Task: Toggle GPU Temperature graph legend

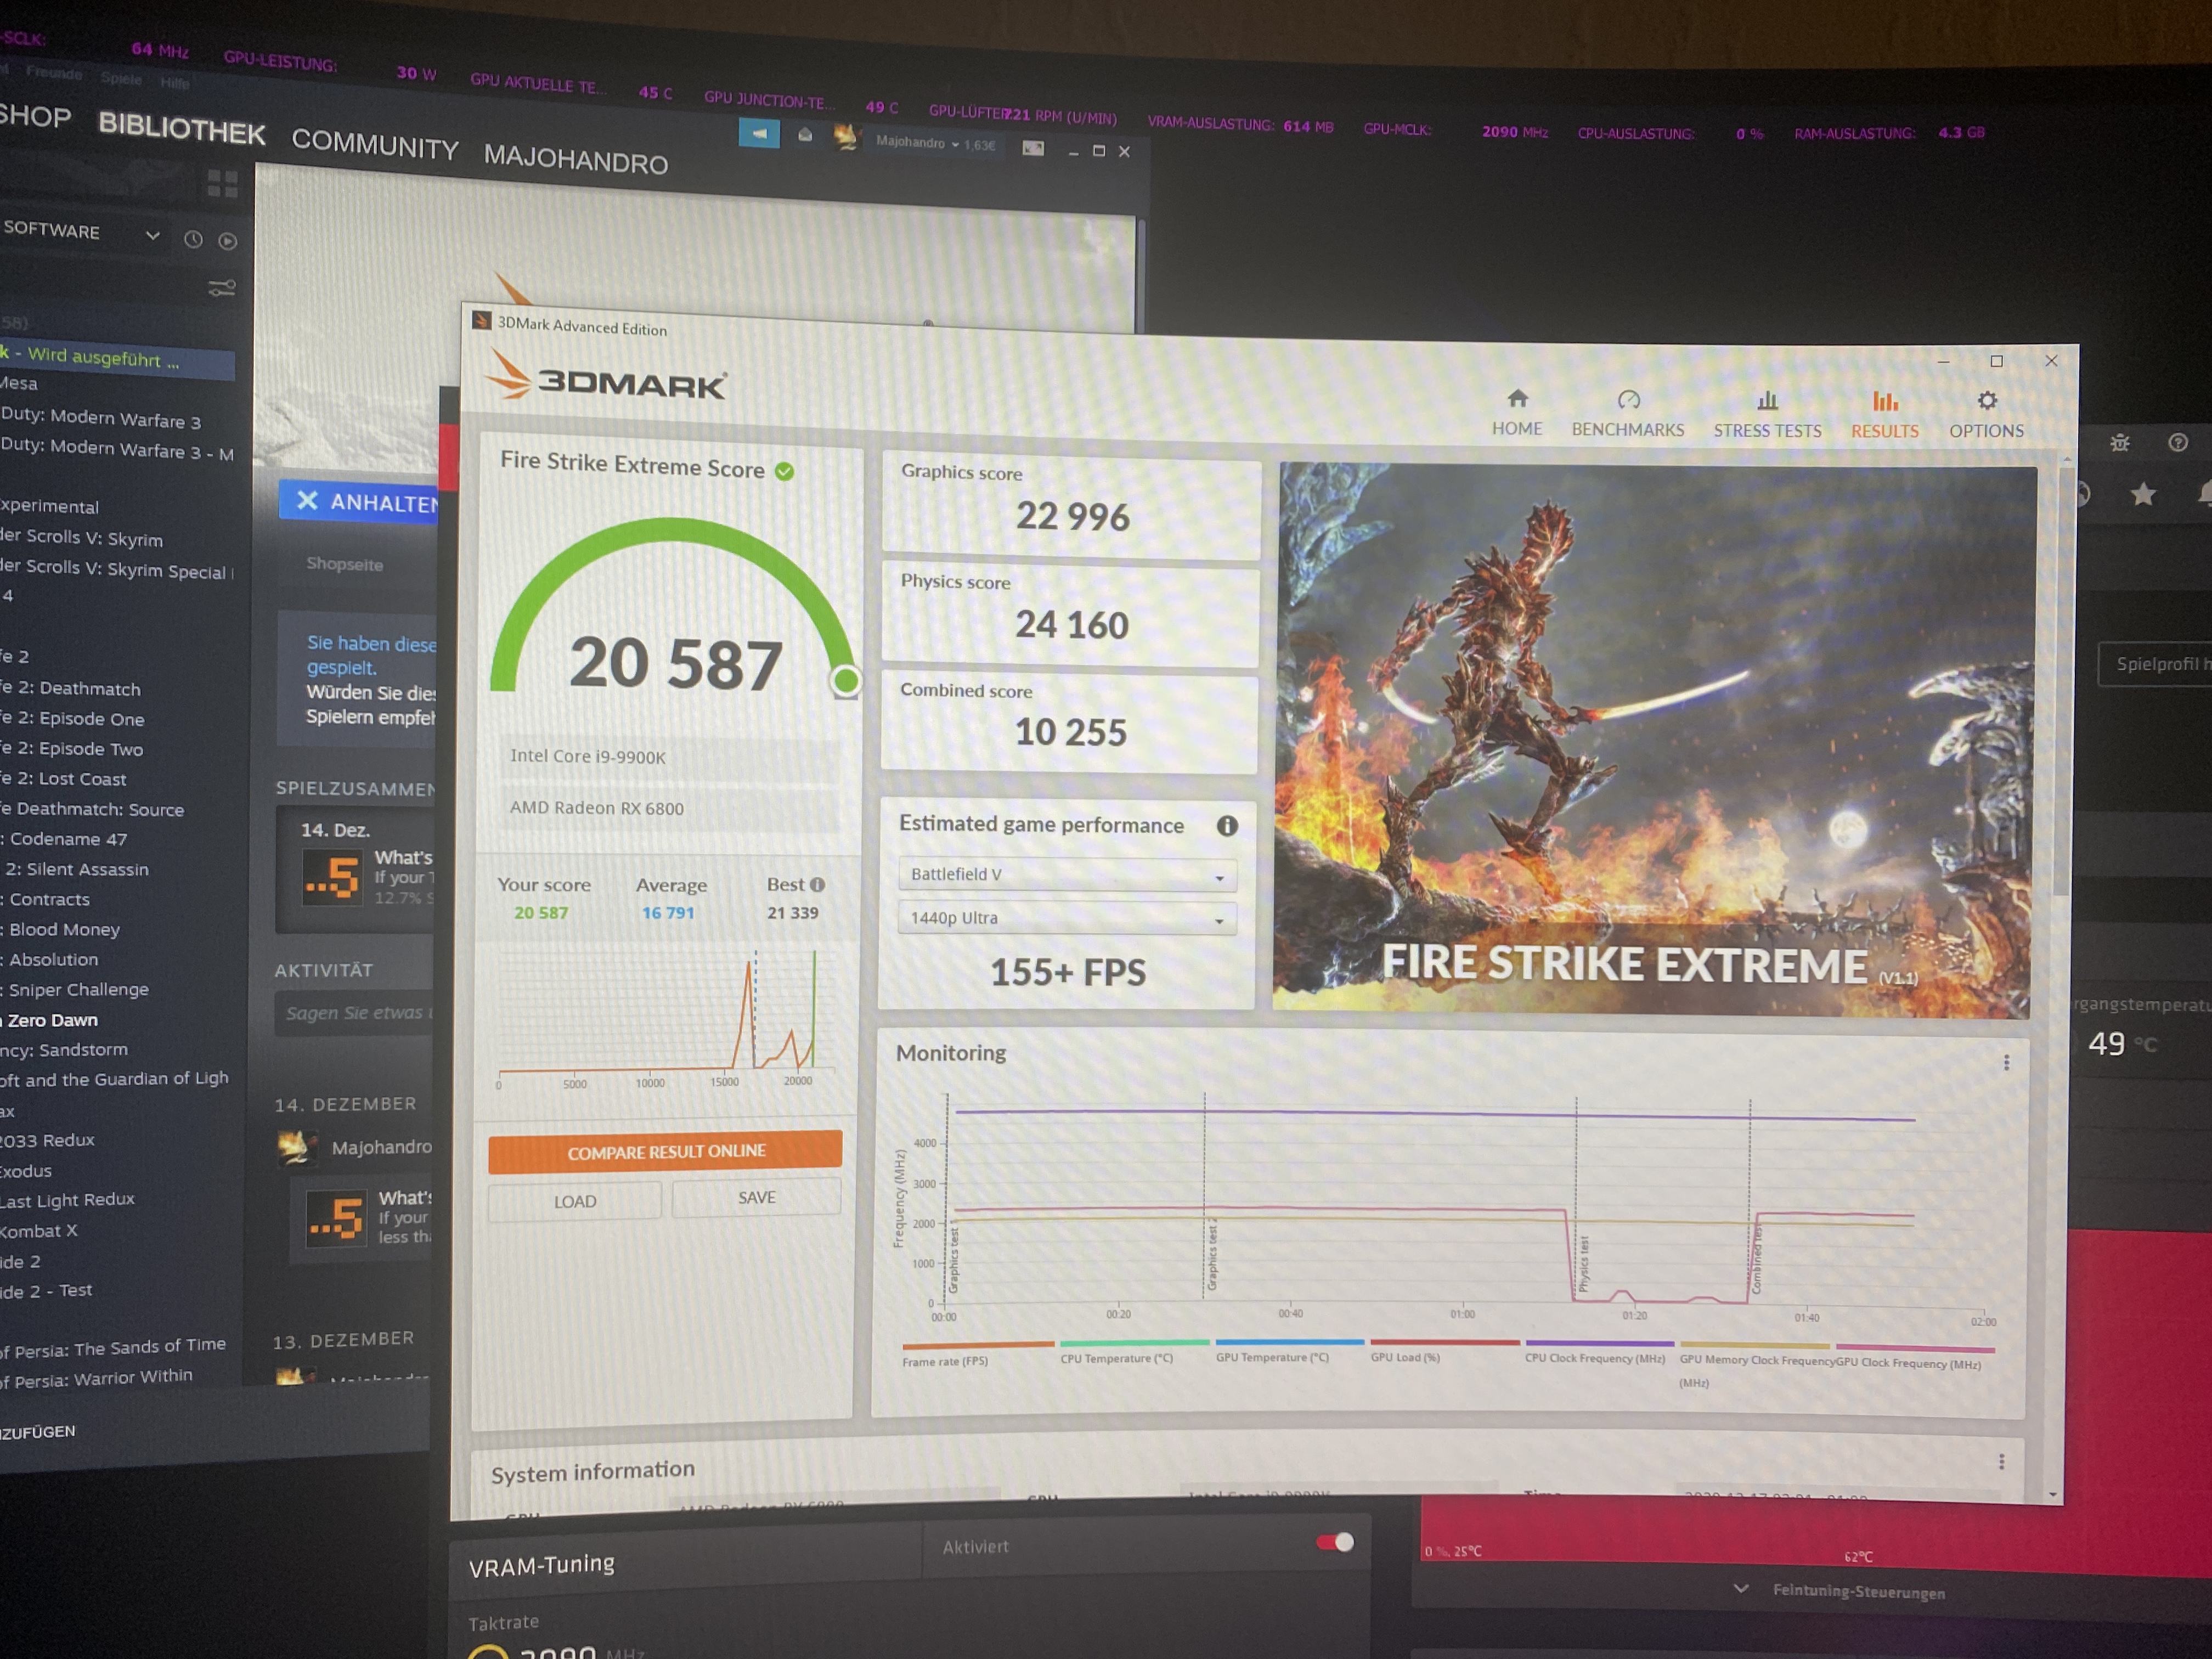Action: point(1272,1357)
